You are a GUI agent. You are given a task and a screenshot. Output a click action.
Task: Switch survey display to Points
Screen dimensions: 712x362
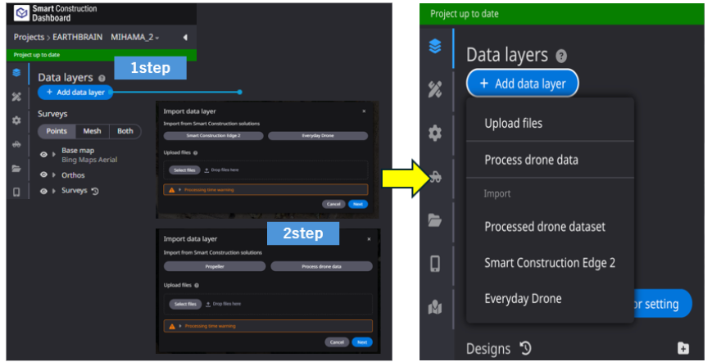click(x=57, y=131)
